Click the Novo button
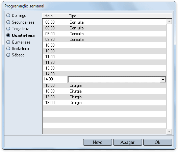The width and height of the screenshot is (178, 152). click(98, 142)
